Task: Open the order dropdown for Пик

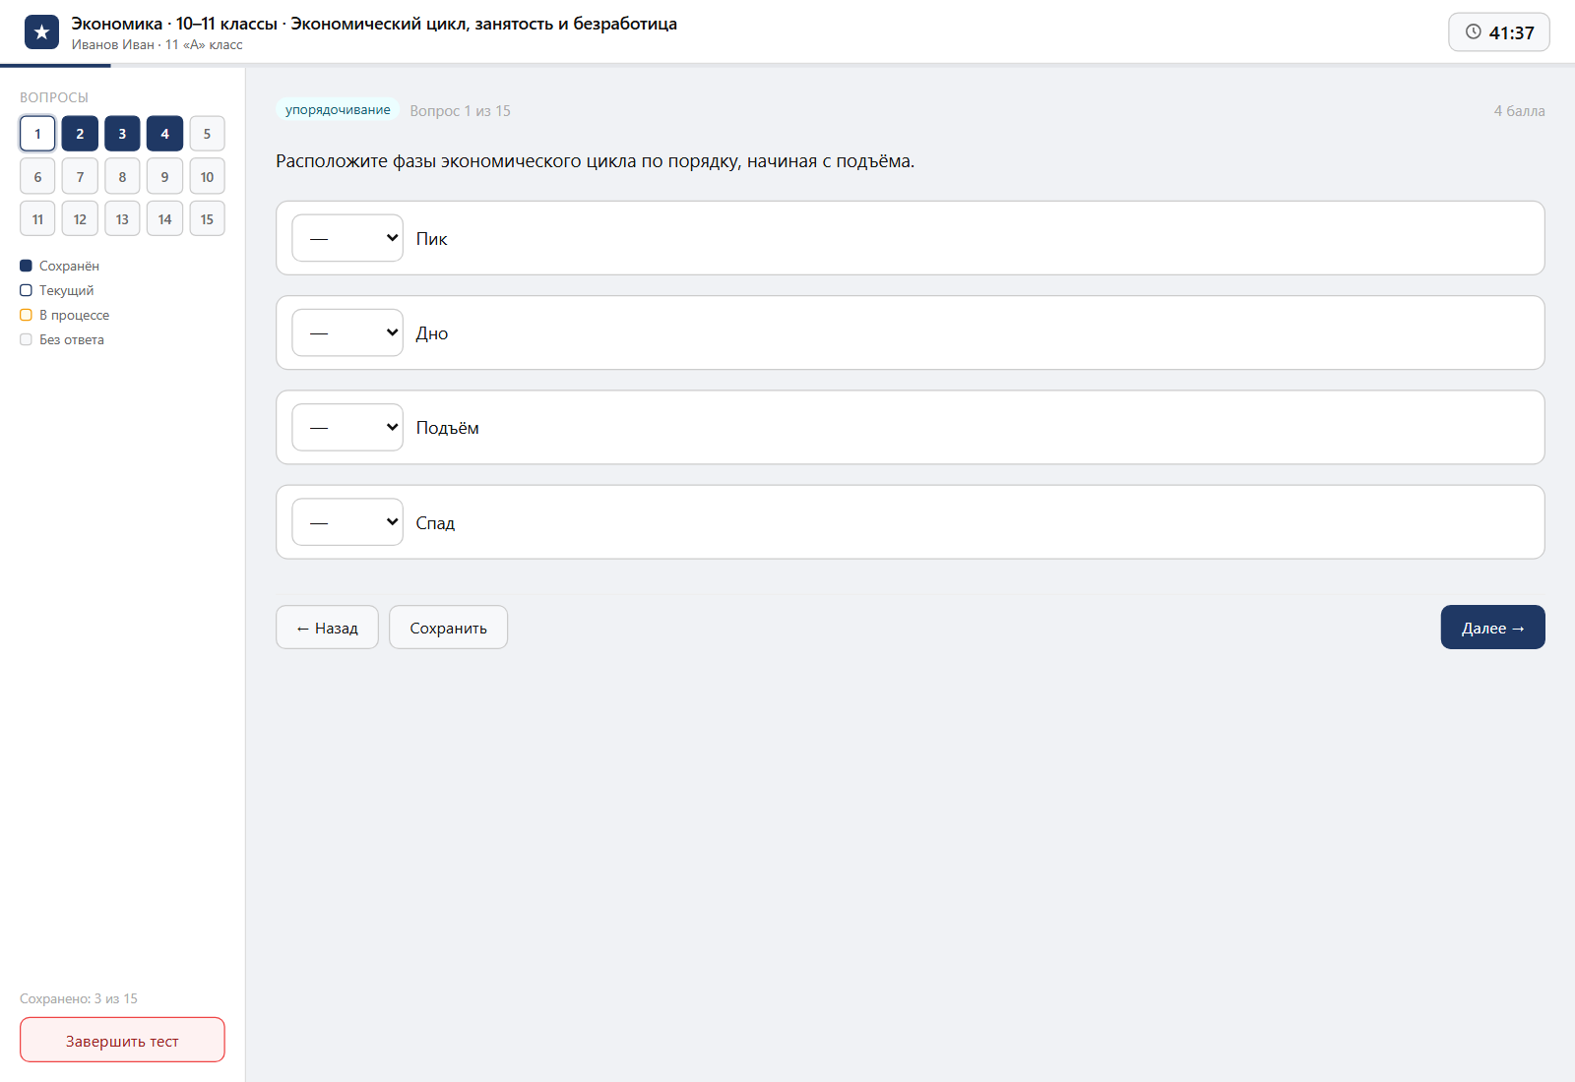Action: pyautogui.click(x=347, y=238)
